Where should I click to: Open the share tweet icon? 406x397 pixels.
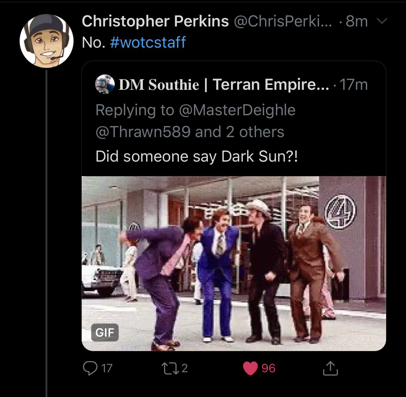pyautogui.click(x=330, y=368)
